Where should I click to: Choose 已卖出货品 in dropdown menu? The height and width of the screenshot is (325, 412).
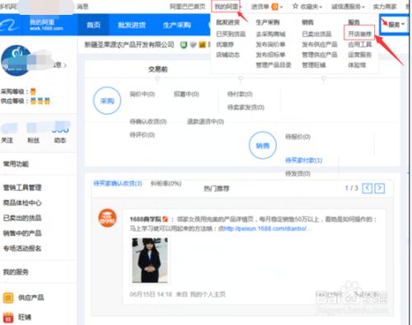coord(316,34)
